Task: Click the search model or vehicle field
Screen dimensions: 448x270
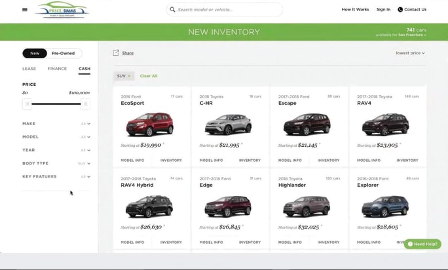Action: coord(226,10)
